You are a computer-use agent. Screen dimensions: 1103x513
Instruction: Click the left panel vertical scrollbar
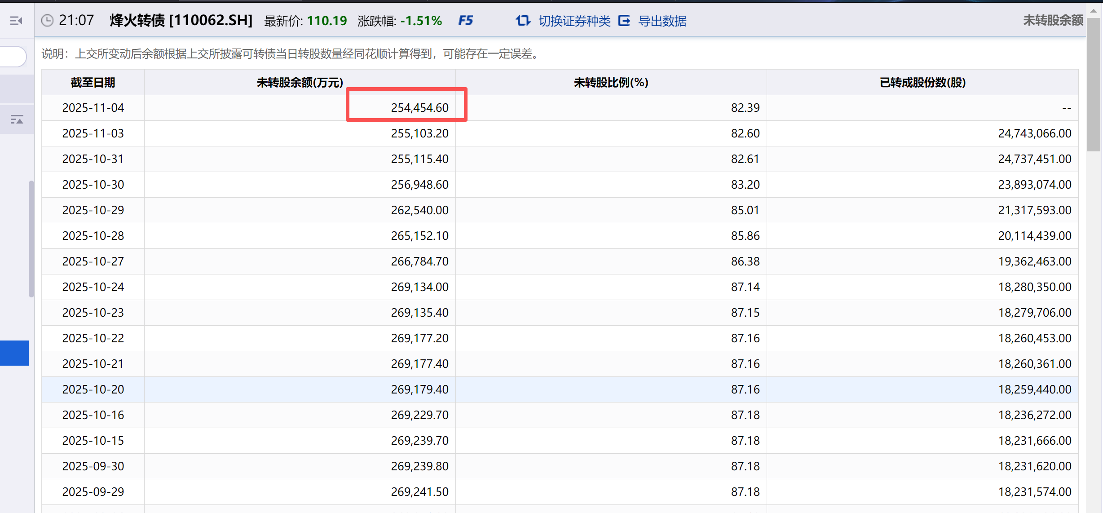(x=31, y=238)
